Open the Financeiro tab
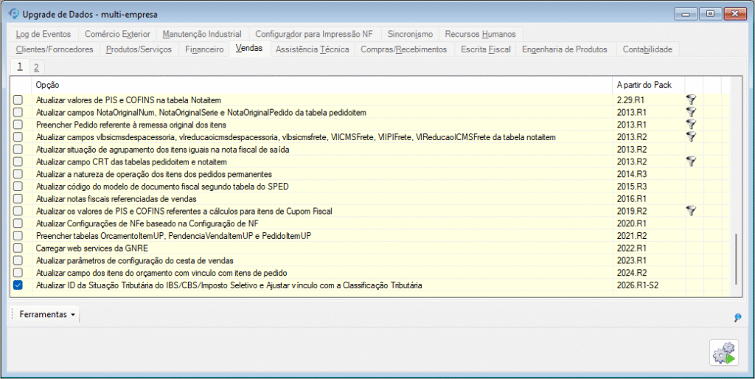The image size is (755, 379). 204,49
